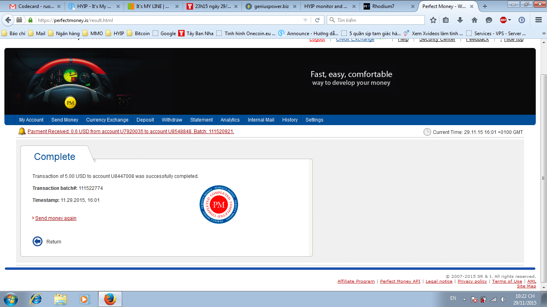Open the volume speaker tray icon
This screenshot has height=307, width=547.
[x=503, y=299]
